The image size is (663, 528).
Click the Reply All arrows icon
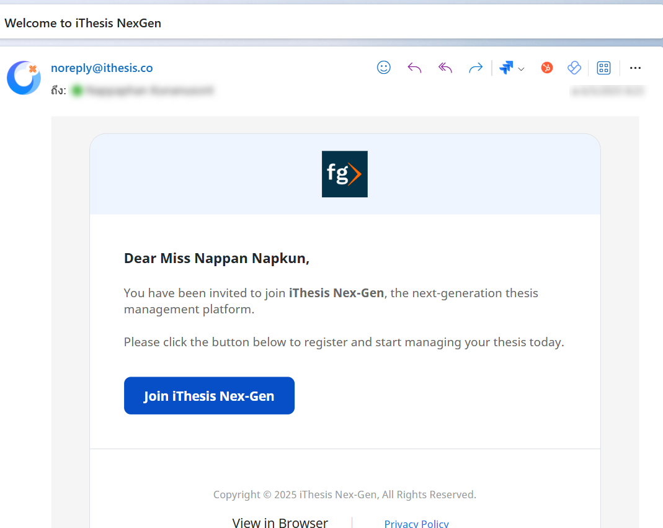(x=445, y=68)
